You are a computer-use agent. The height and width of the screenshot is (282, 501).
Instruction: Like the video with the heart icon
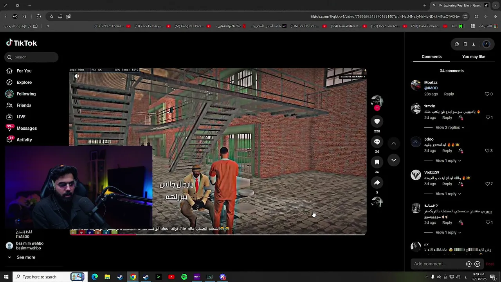click(x=377, y=121)
